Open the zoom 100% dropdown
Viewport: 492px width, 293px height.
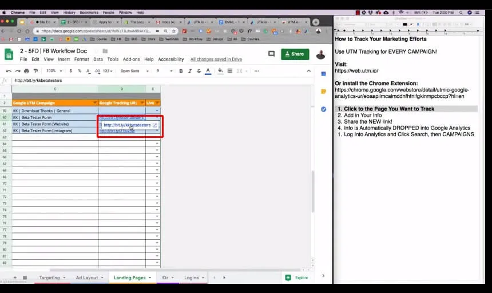54,71
